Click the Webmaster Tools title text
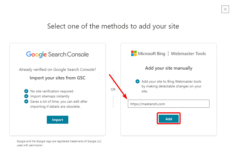The image size is (232, 150). click(188, 53)
